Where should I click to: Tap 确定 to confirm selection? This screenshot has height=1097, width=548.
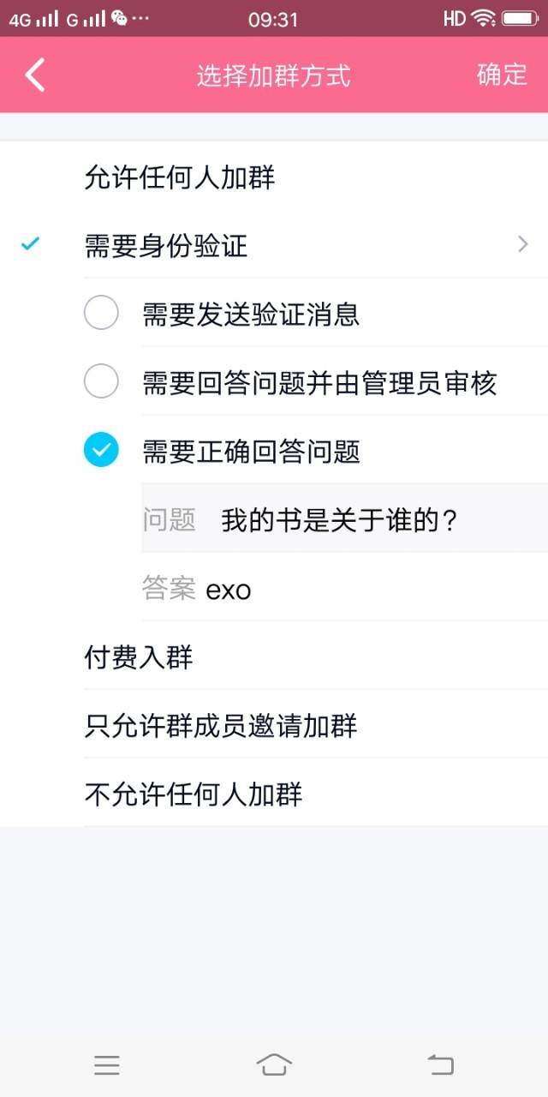coord(503,75)
